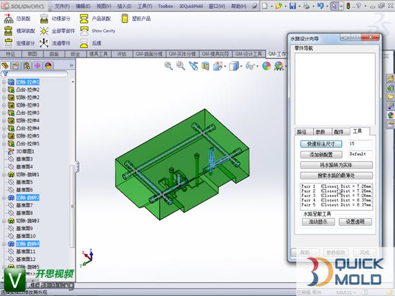The width and height of the screenshot is (395, 296).
Task: Expand more manager tabs chevron
Action: pyautogui.click(x=71, y=65)
